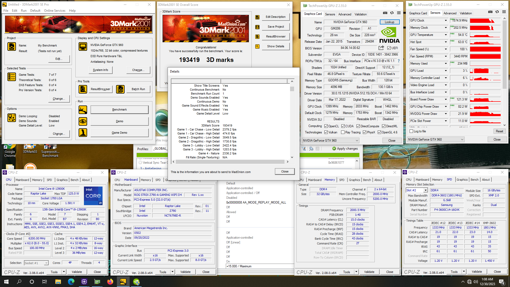
Task: Click the Fan Speed (%) red graph bar
Action: coord(485,49)
